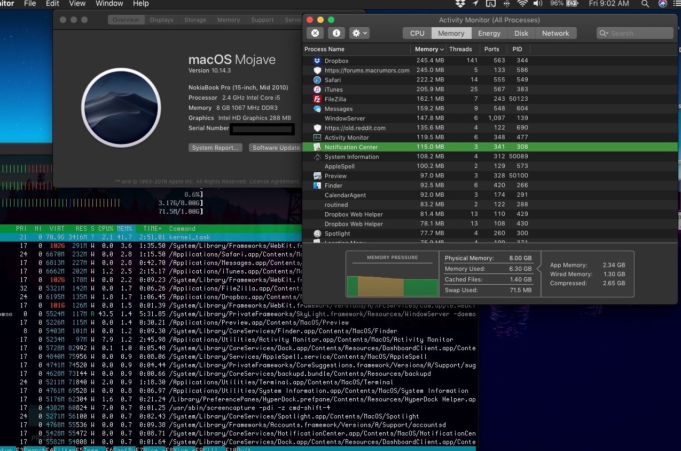The width and height of the screenshot is (681, 451).
Task: Open the Help menu
Action: pyautogui.click(x=140, y=4)
